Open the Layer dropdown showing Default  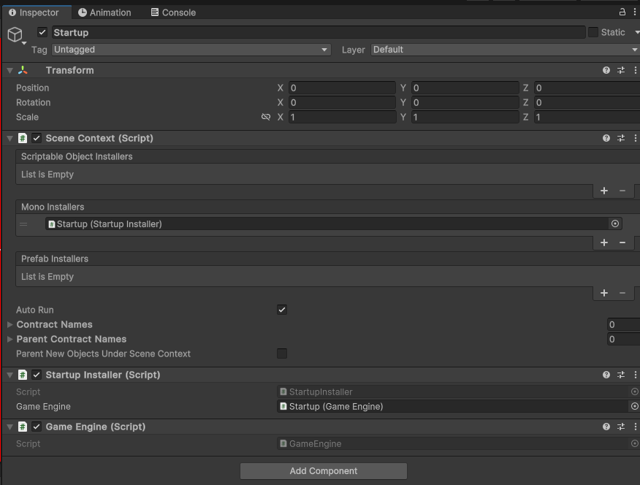coord(504,50)
